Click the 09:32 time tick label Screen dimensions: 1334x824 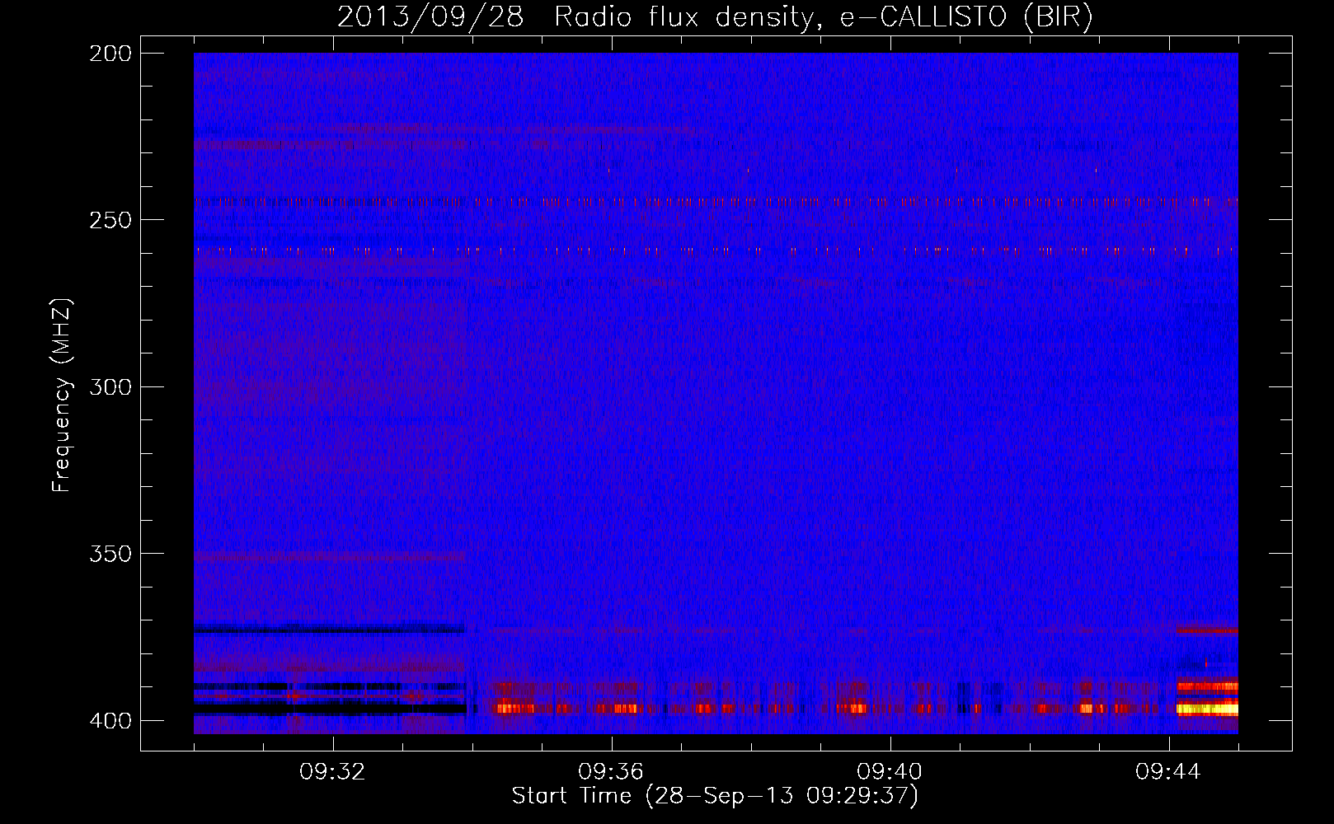pos(332,772)
